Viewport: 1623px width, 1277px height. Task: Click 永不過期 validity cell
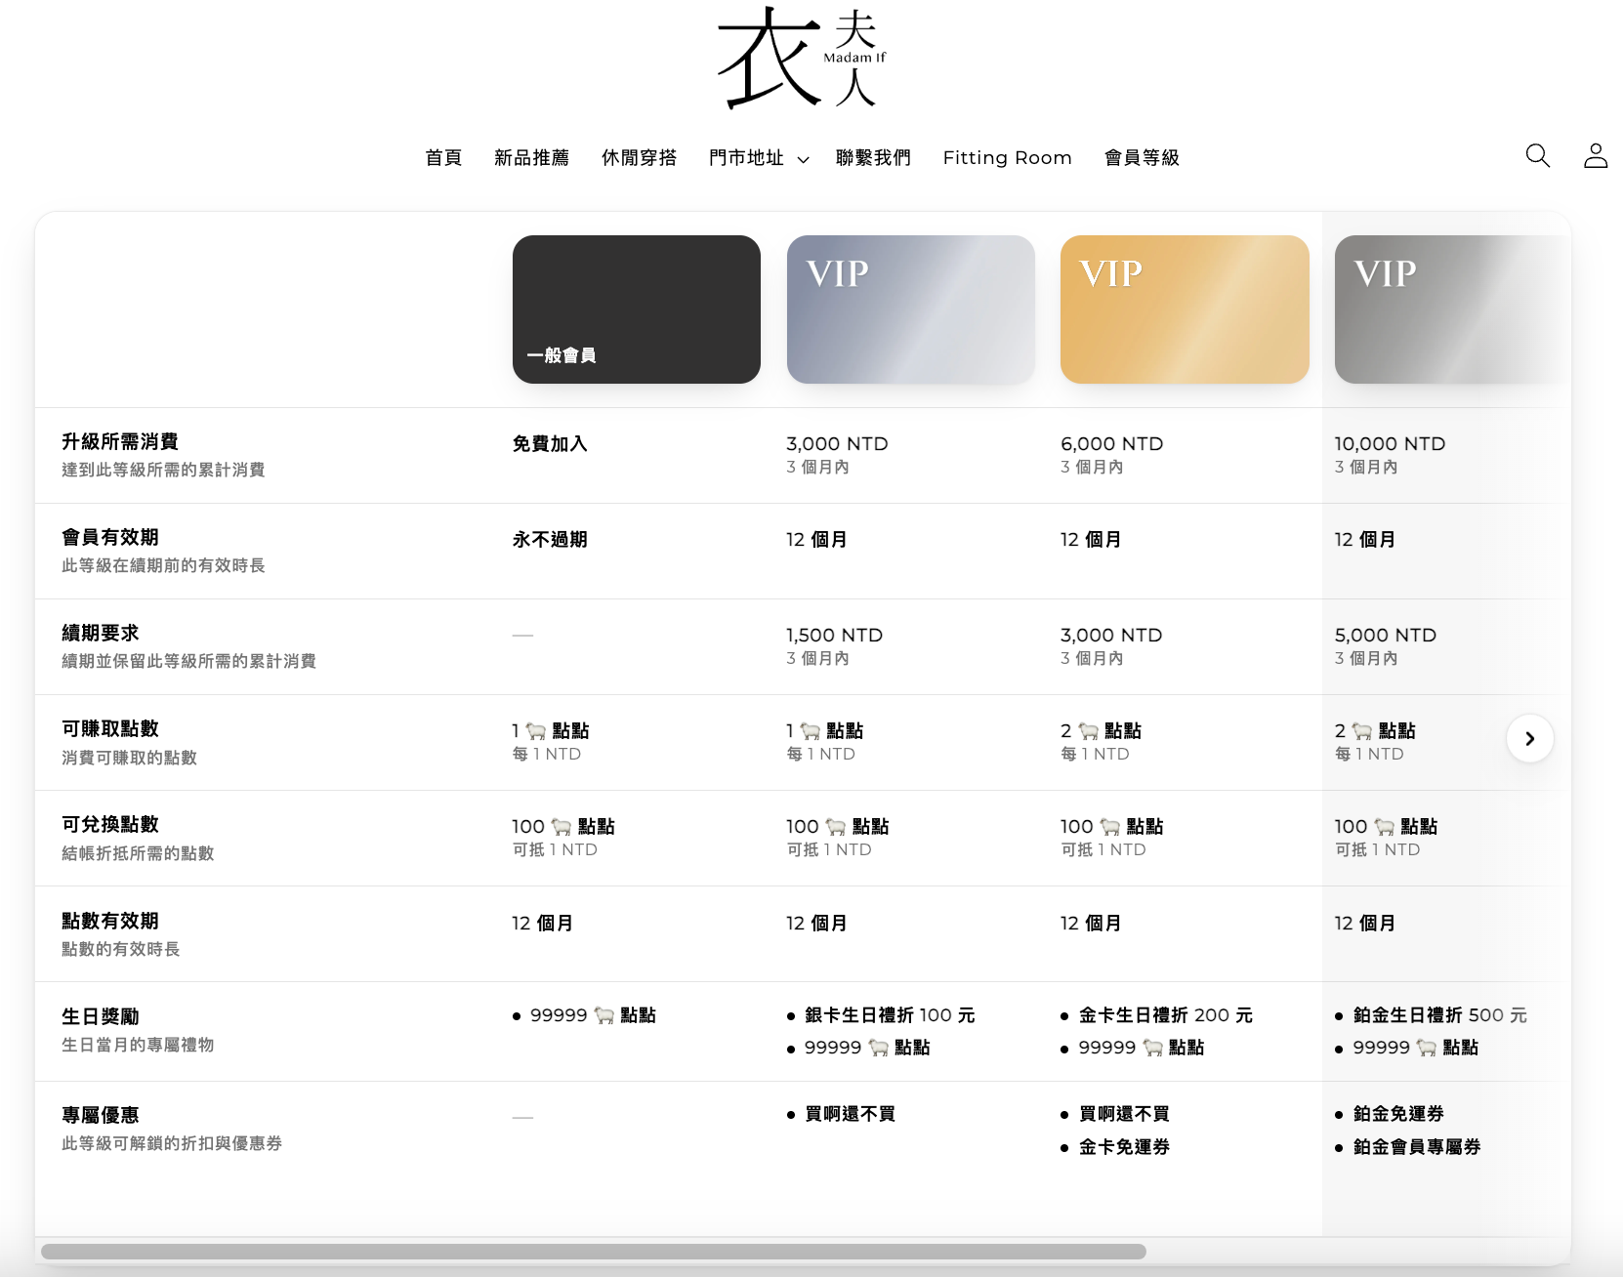(550, 540)
